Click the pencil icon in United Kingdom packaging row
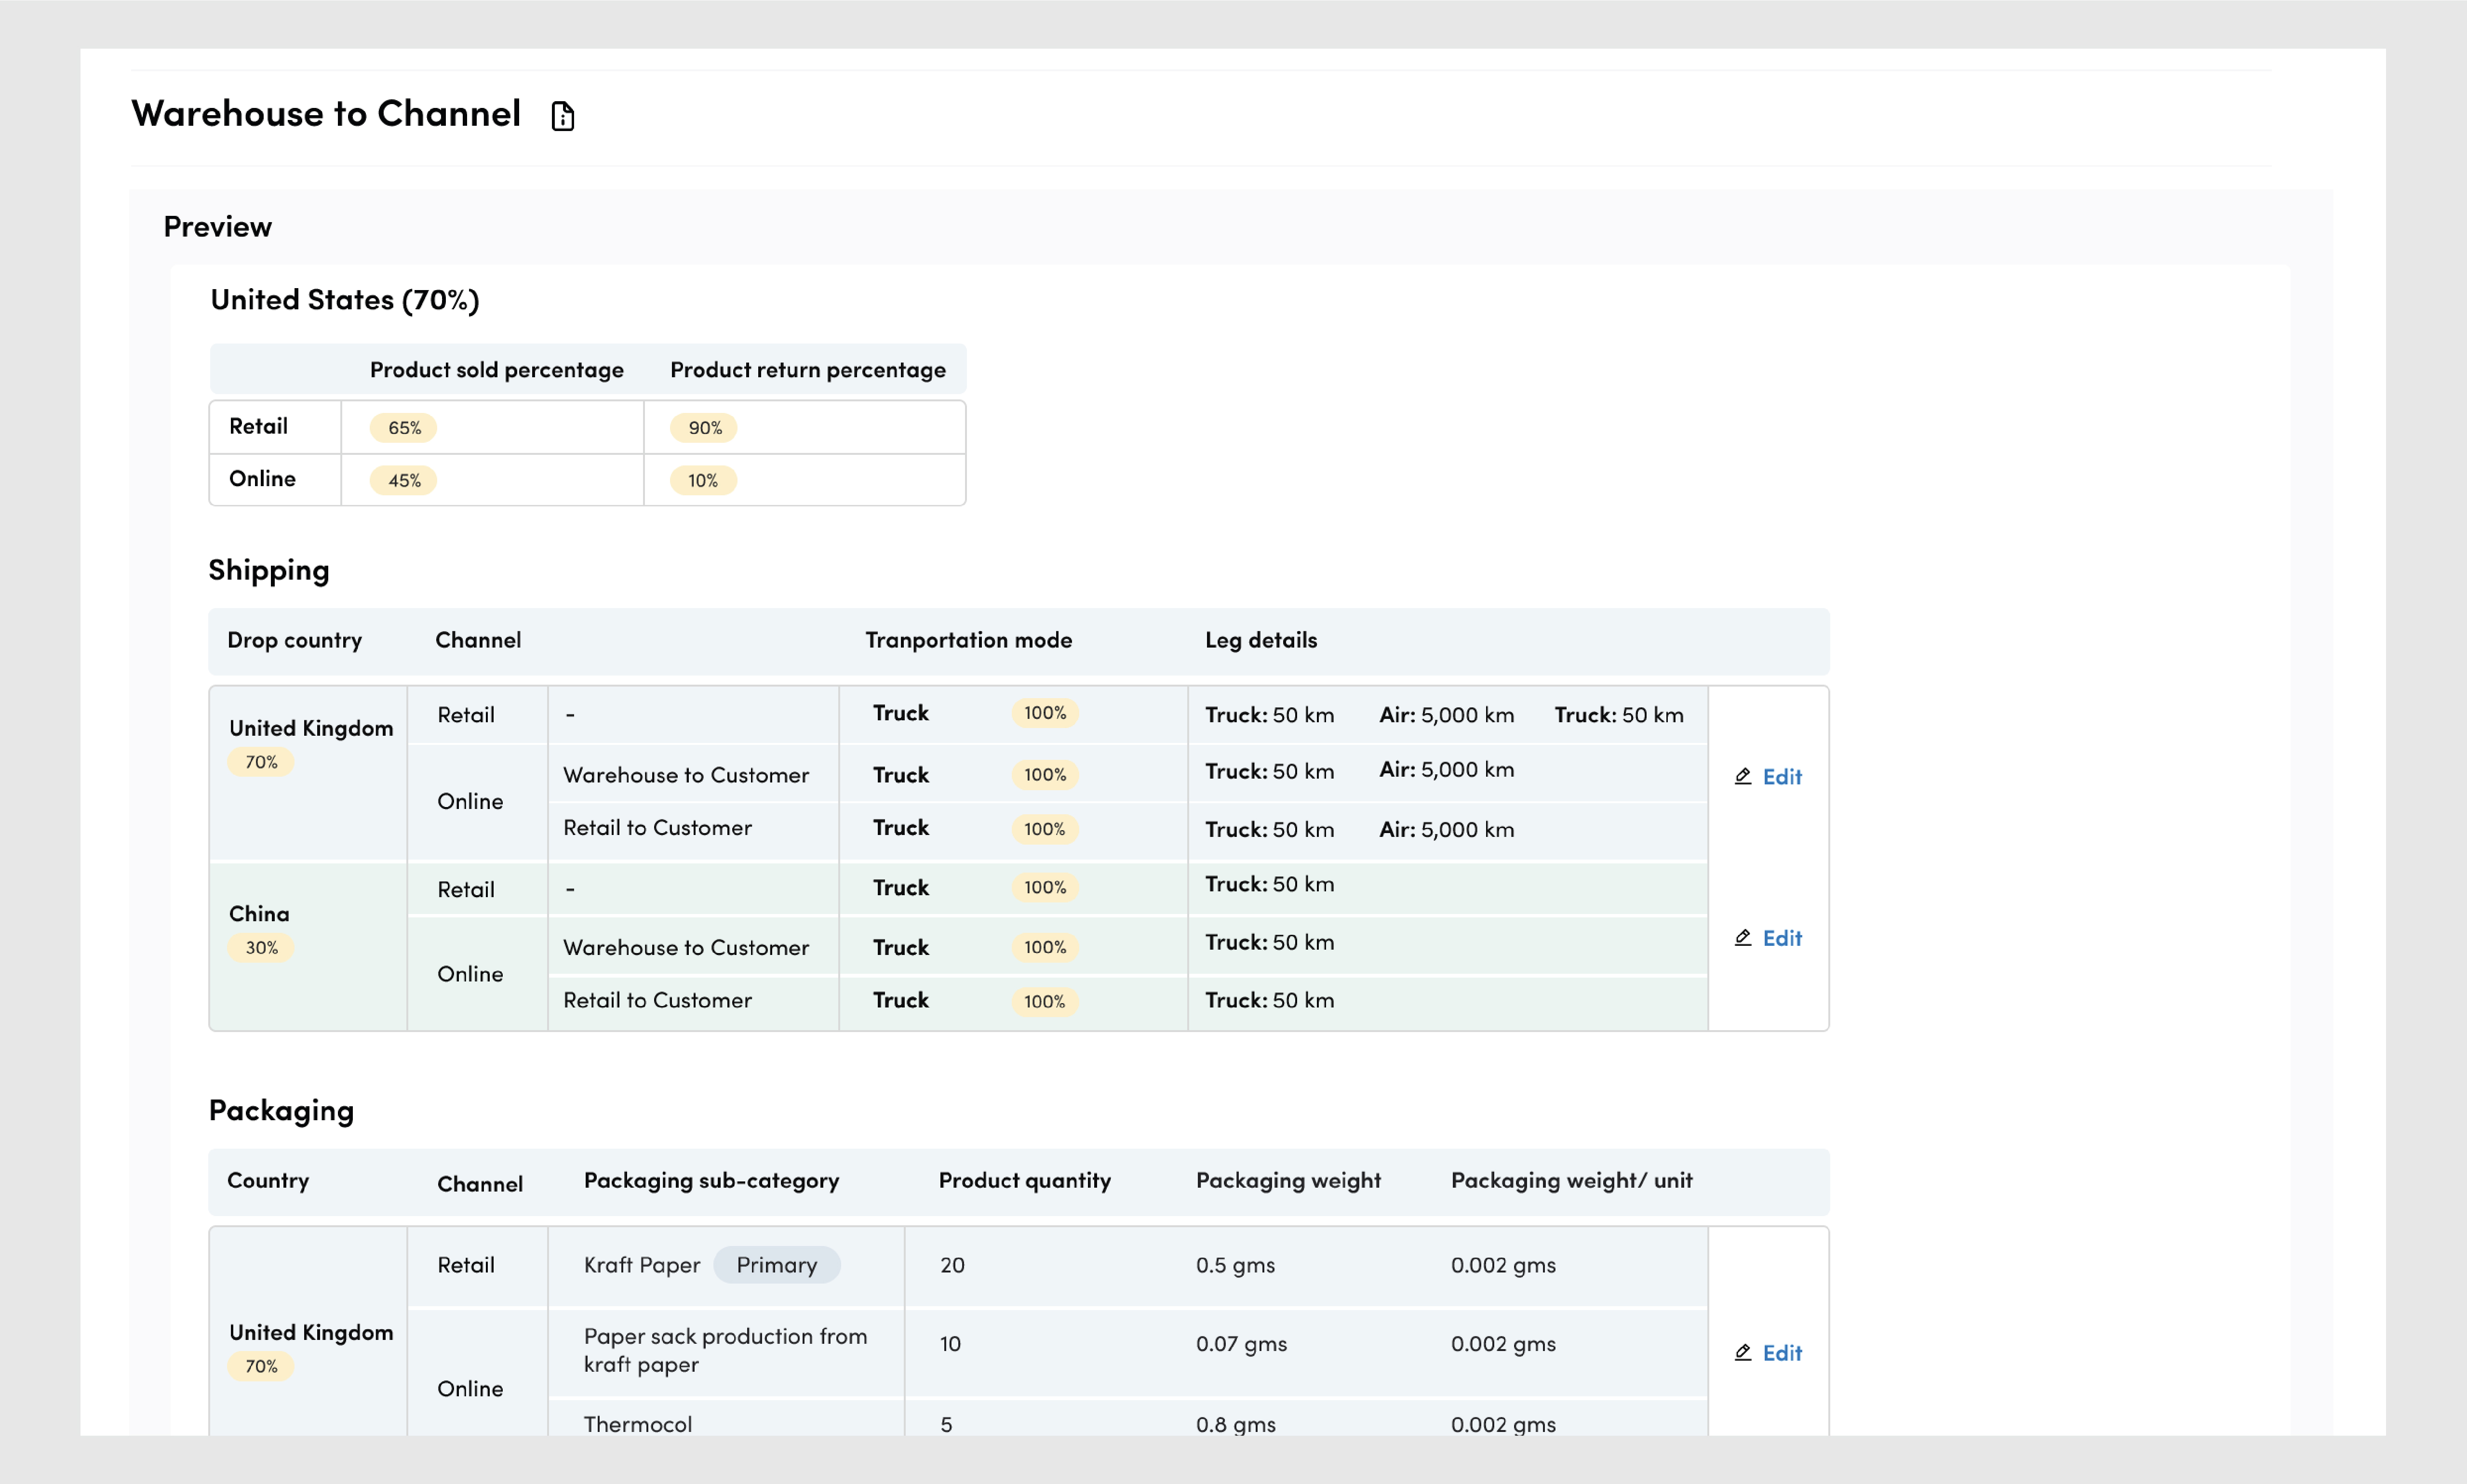The height and width of the screenshot is (1484, 2467). pos(1743,1352)
